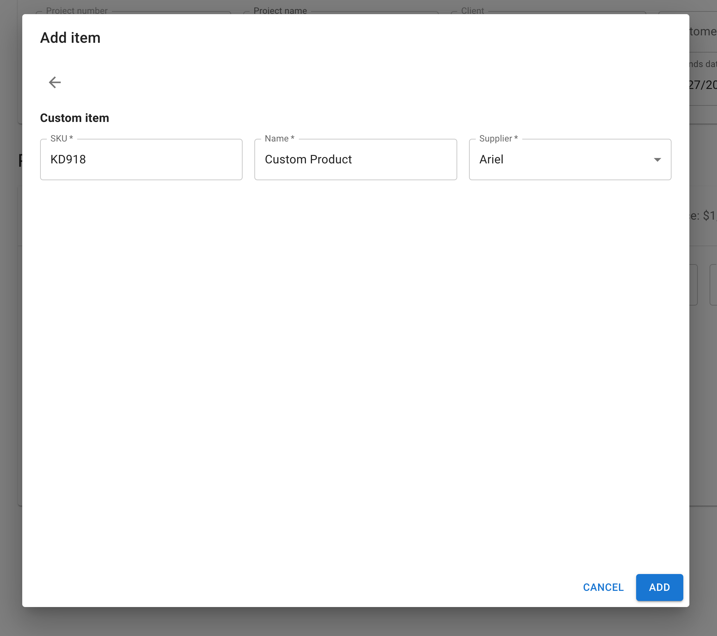Viewport: 717px width, 636px height.
Task: Click the SKU * field label
Action: click(x=61, y=138)
